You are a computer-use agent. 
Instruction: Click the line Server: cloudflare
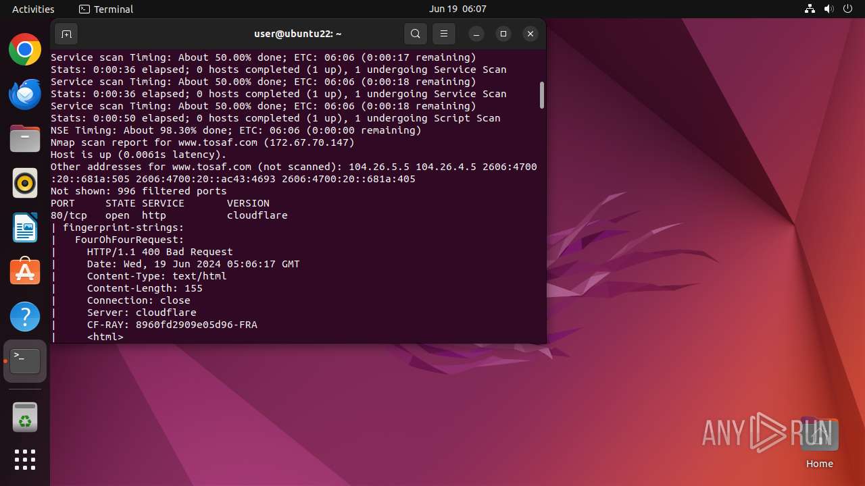pos(142,313)
